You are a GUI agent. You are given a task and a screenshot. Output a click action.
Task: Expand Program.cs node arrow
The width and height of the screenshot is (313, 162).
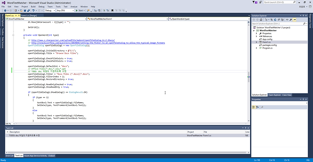point(256,48)
